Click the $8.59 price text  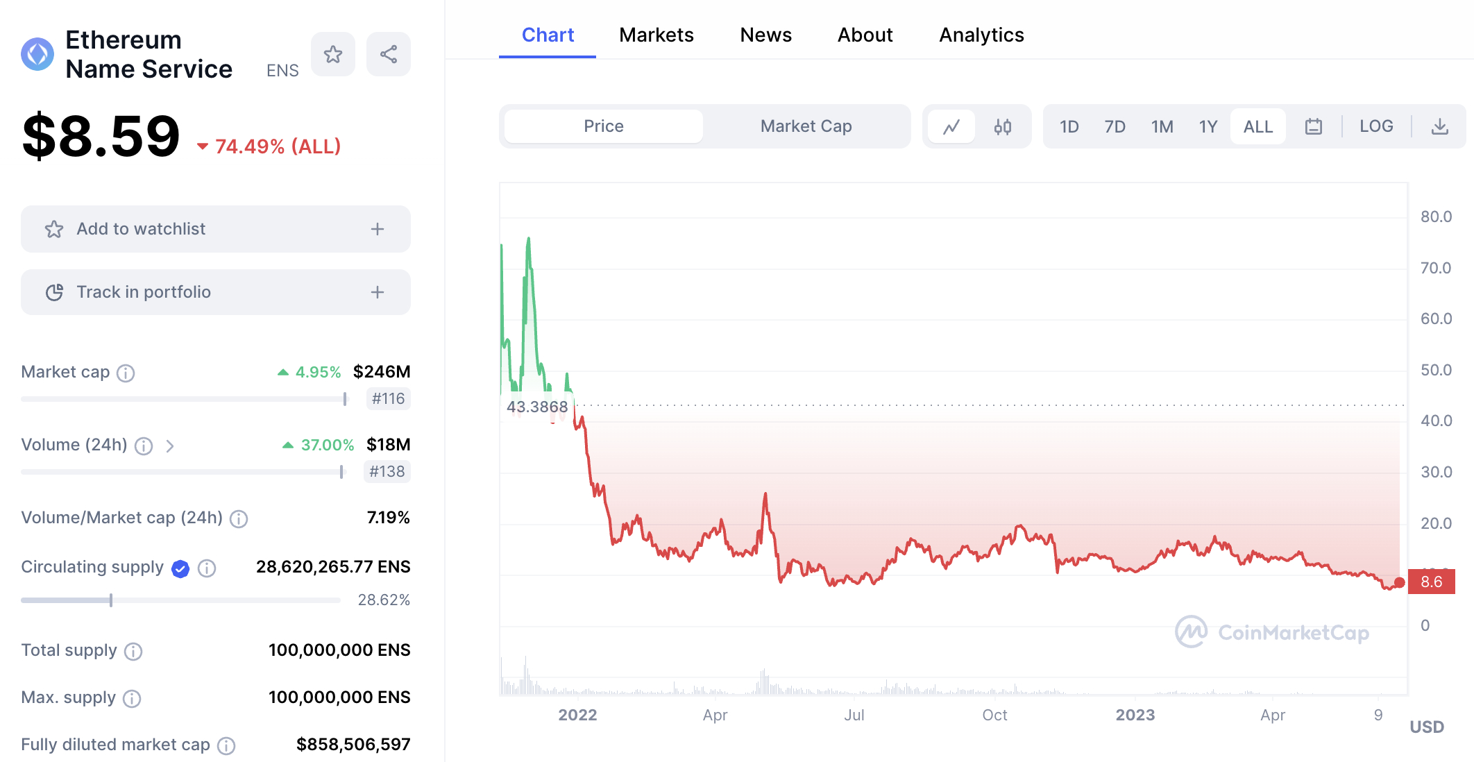point(101,136)
